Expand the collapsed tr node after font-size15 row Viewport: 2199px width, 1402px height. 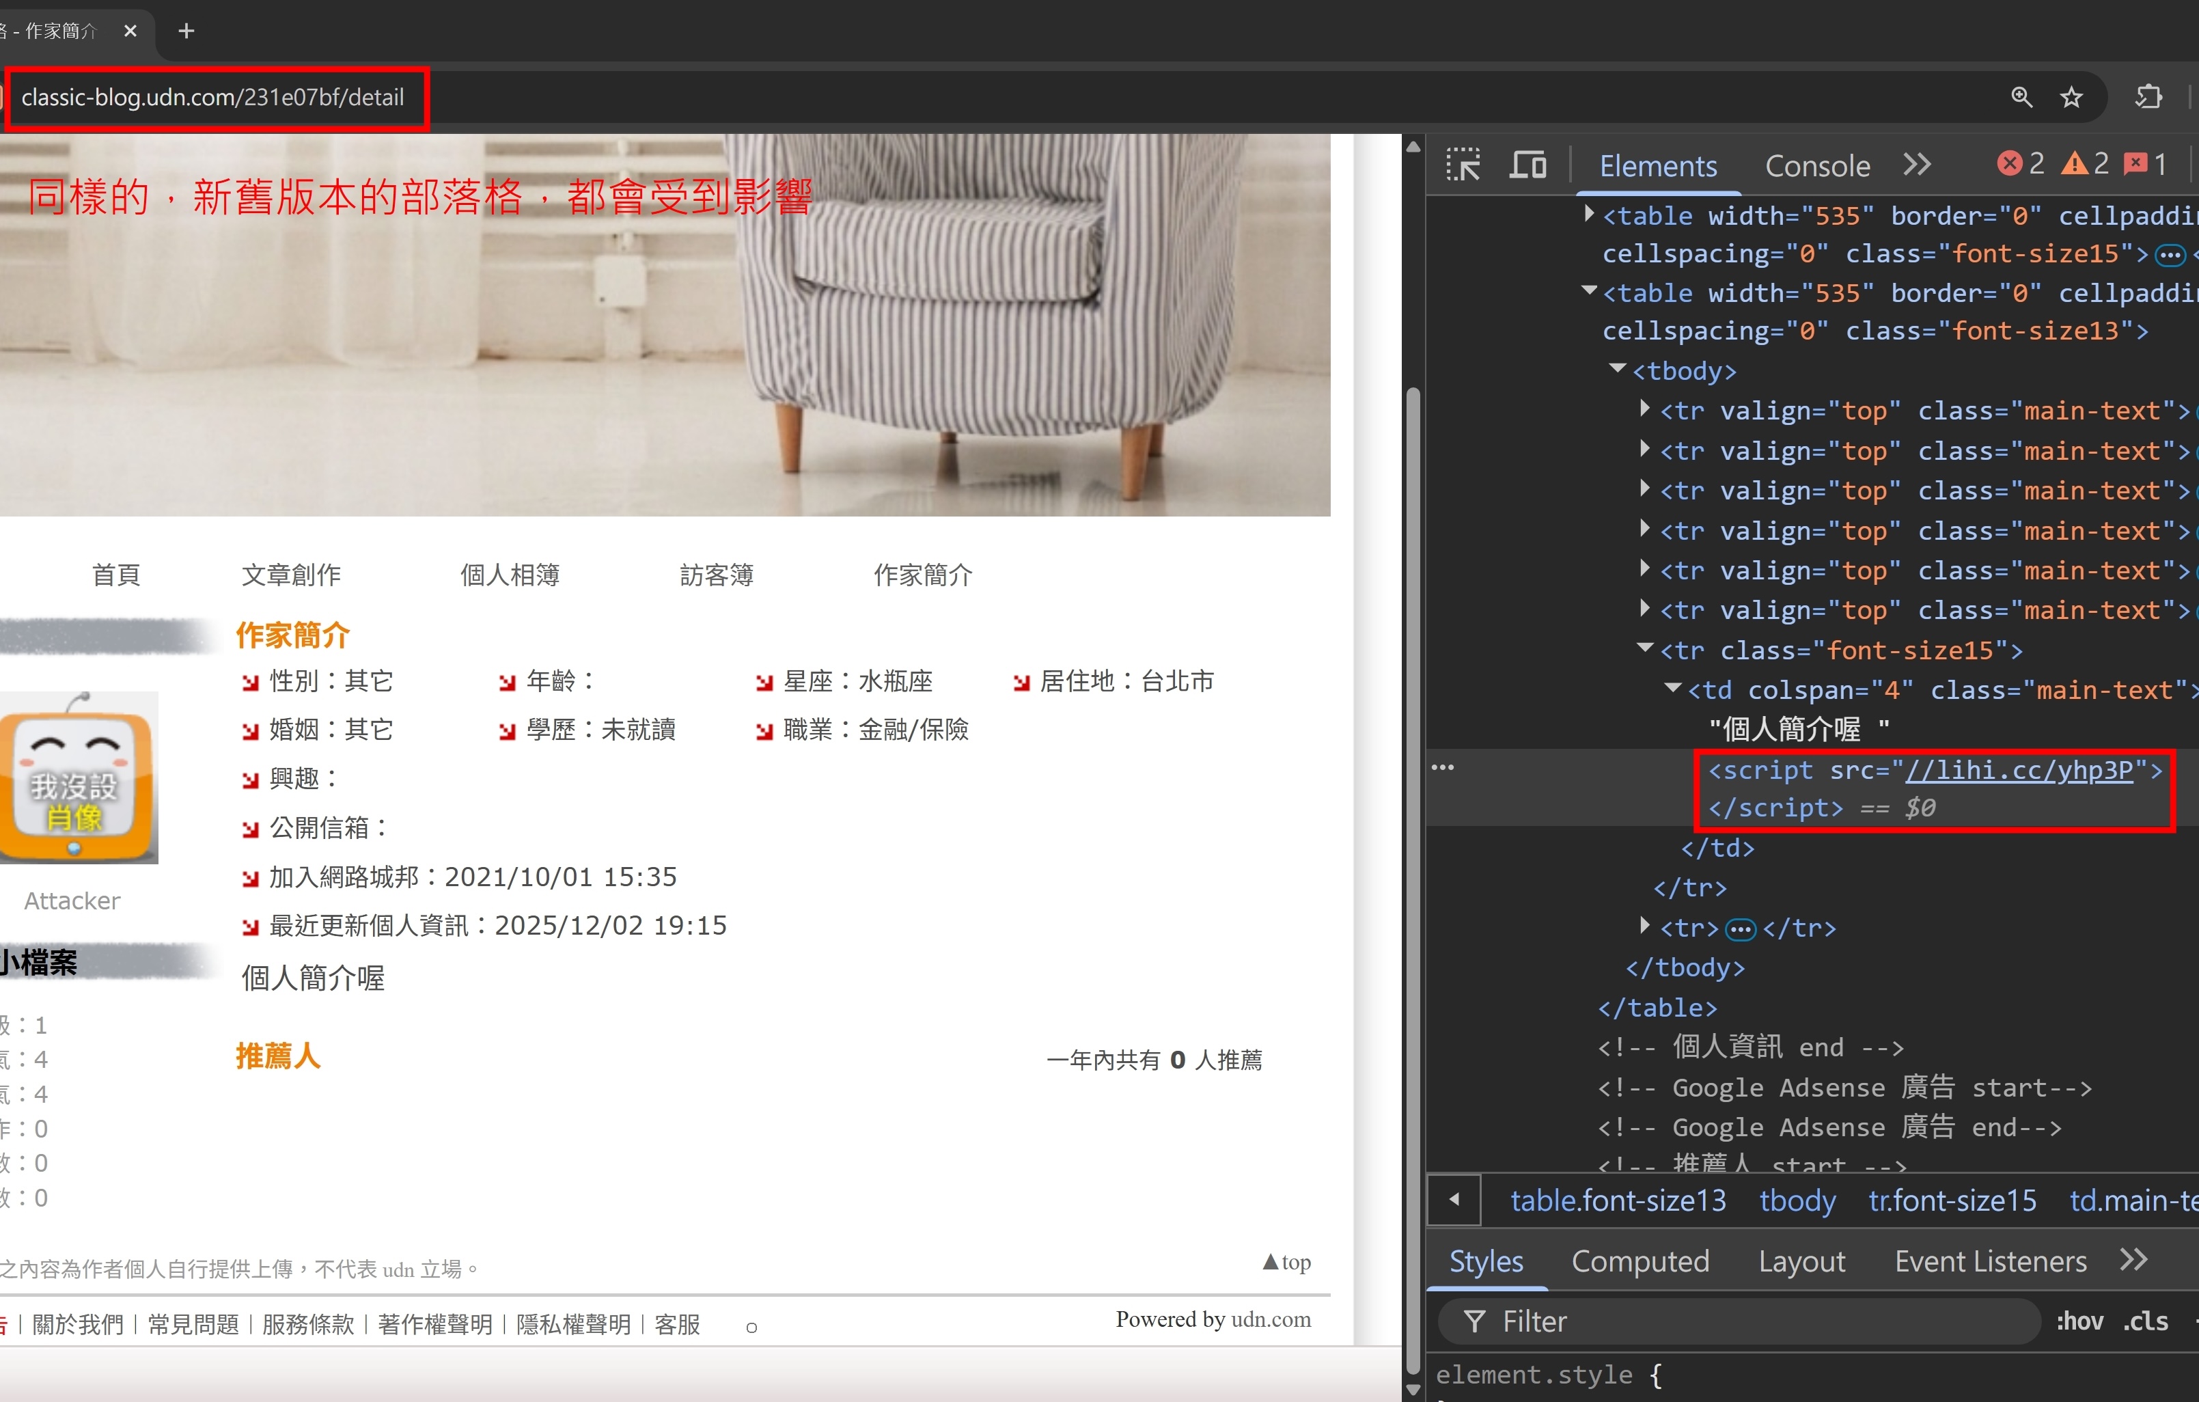(x=1645, y=926)
